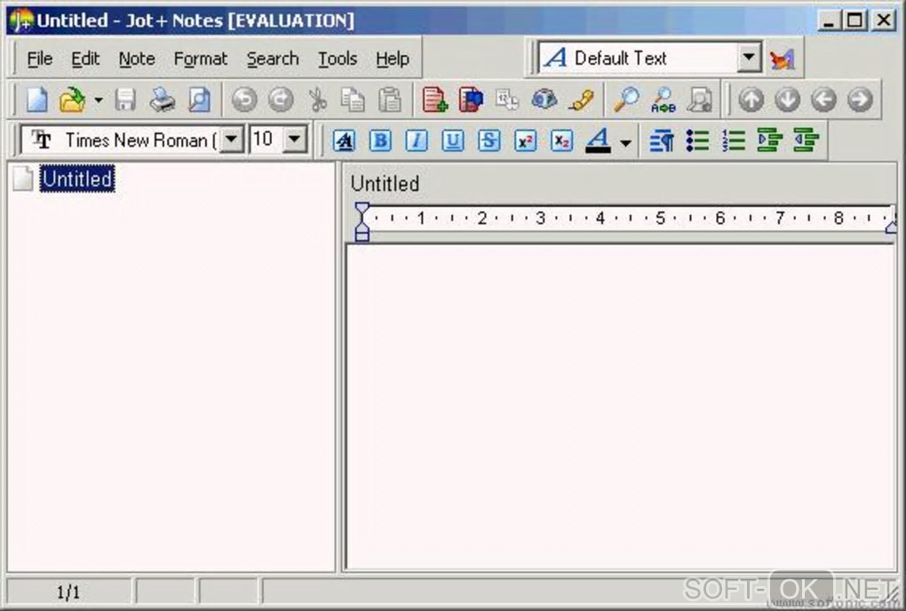Click the New file toolbar icon
This screenshot has width=906, height=611.
click(37, 99)
